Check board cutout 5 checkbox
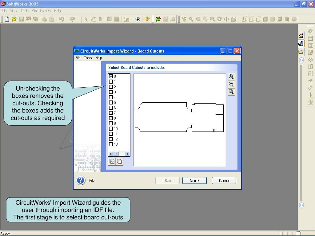 [111, 102]
